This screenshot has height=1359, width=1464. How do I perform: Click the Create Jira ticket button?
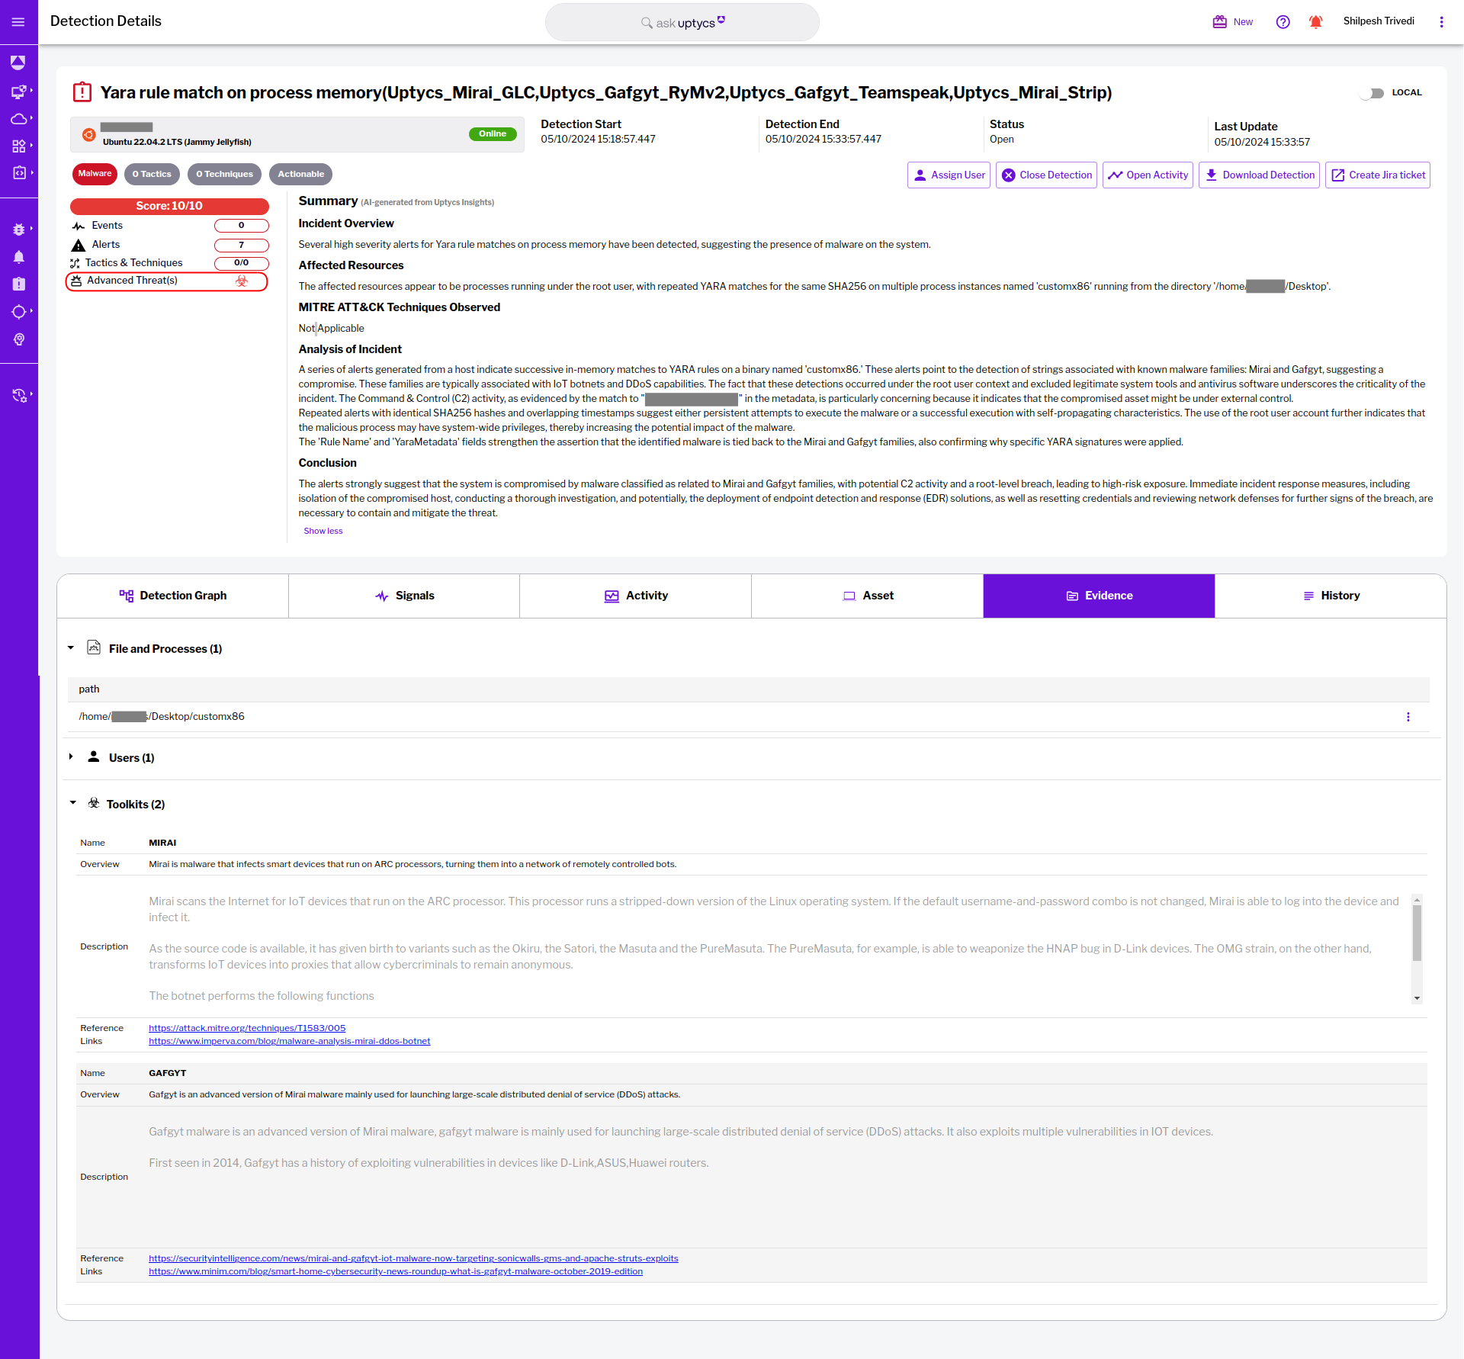point(1377,175)
